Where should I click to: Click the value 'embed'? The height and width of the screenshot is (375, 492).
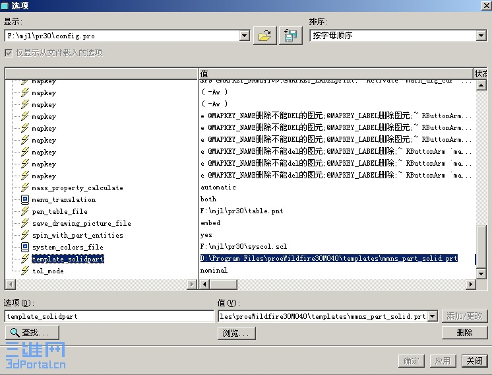pyautogui.click(x=210, y=222)
